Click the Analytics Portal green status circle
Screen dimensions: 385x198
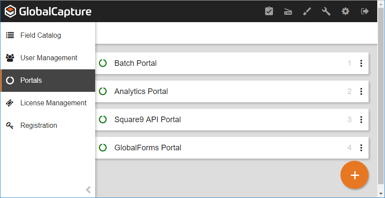click(103, 91)
